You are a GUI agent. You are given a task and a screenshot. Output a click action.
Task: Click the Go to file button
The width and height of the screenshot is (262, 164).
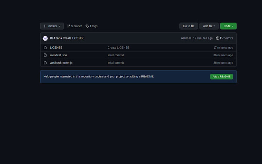click(x=189, y=26)
